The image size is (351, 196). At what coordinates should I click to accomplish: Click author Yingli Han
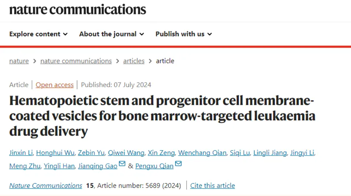[59, 166]
